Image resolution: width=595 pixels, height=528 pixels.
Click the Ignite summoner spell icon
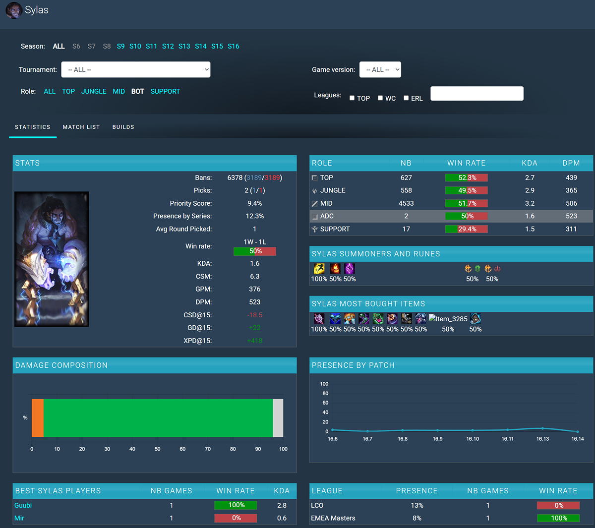335,269
